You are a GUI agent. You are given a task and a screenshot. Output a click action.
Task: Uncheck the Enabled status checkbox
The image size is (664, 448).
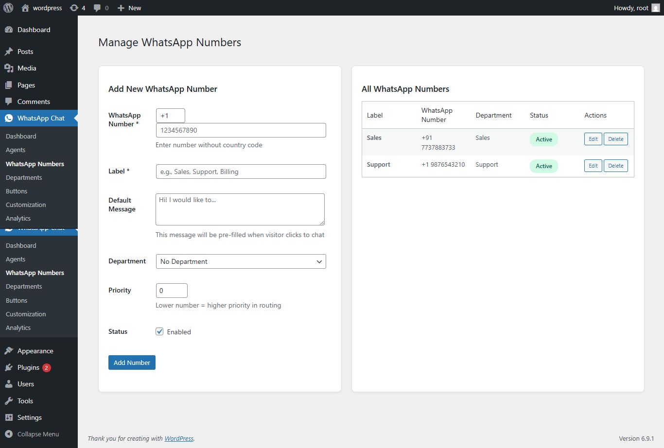159,331
